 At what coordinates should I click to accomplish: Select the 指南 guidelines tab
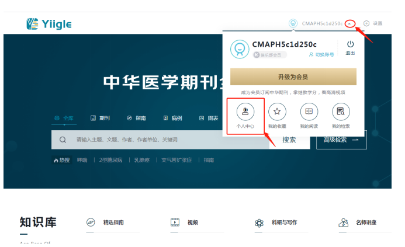[136, 118]
